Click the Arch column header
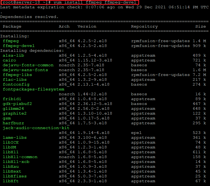This screenshot has height=186, width=210. (x=64, y=27)
